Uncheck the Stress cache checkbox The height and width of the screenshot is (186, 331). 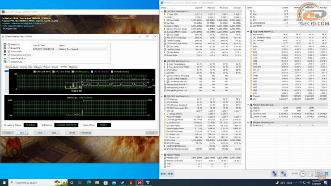9,51
